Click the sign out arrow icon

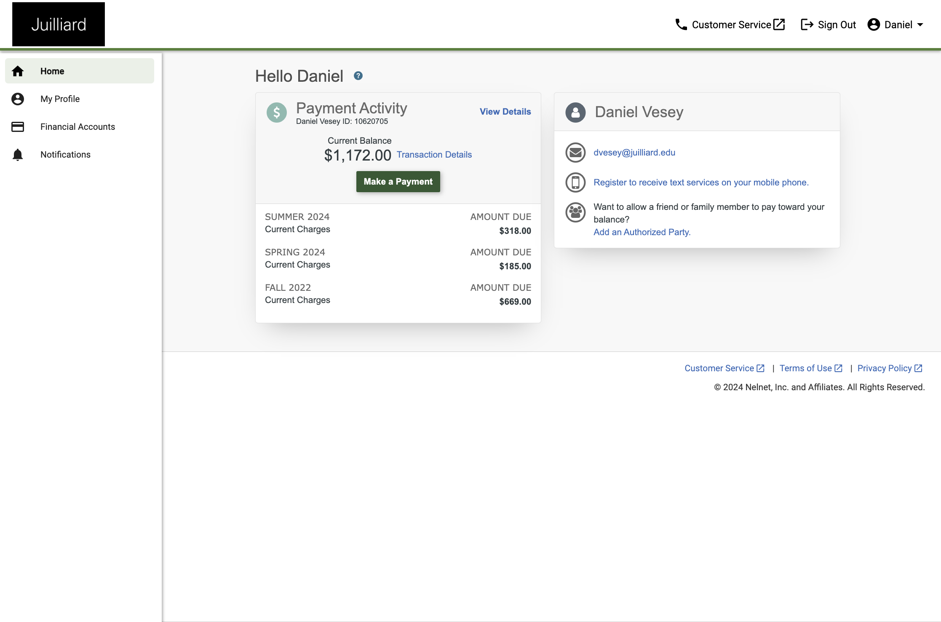807,24
